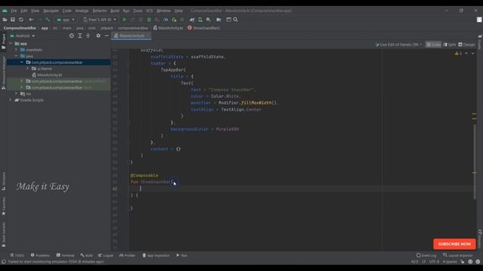Screen dimensions: 483x271
Task: Click the Save All toolbar icon
Action: pos(13,20)
